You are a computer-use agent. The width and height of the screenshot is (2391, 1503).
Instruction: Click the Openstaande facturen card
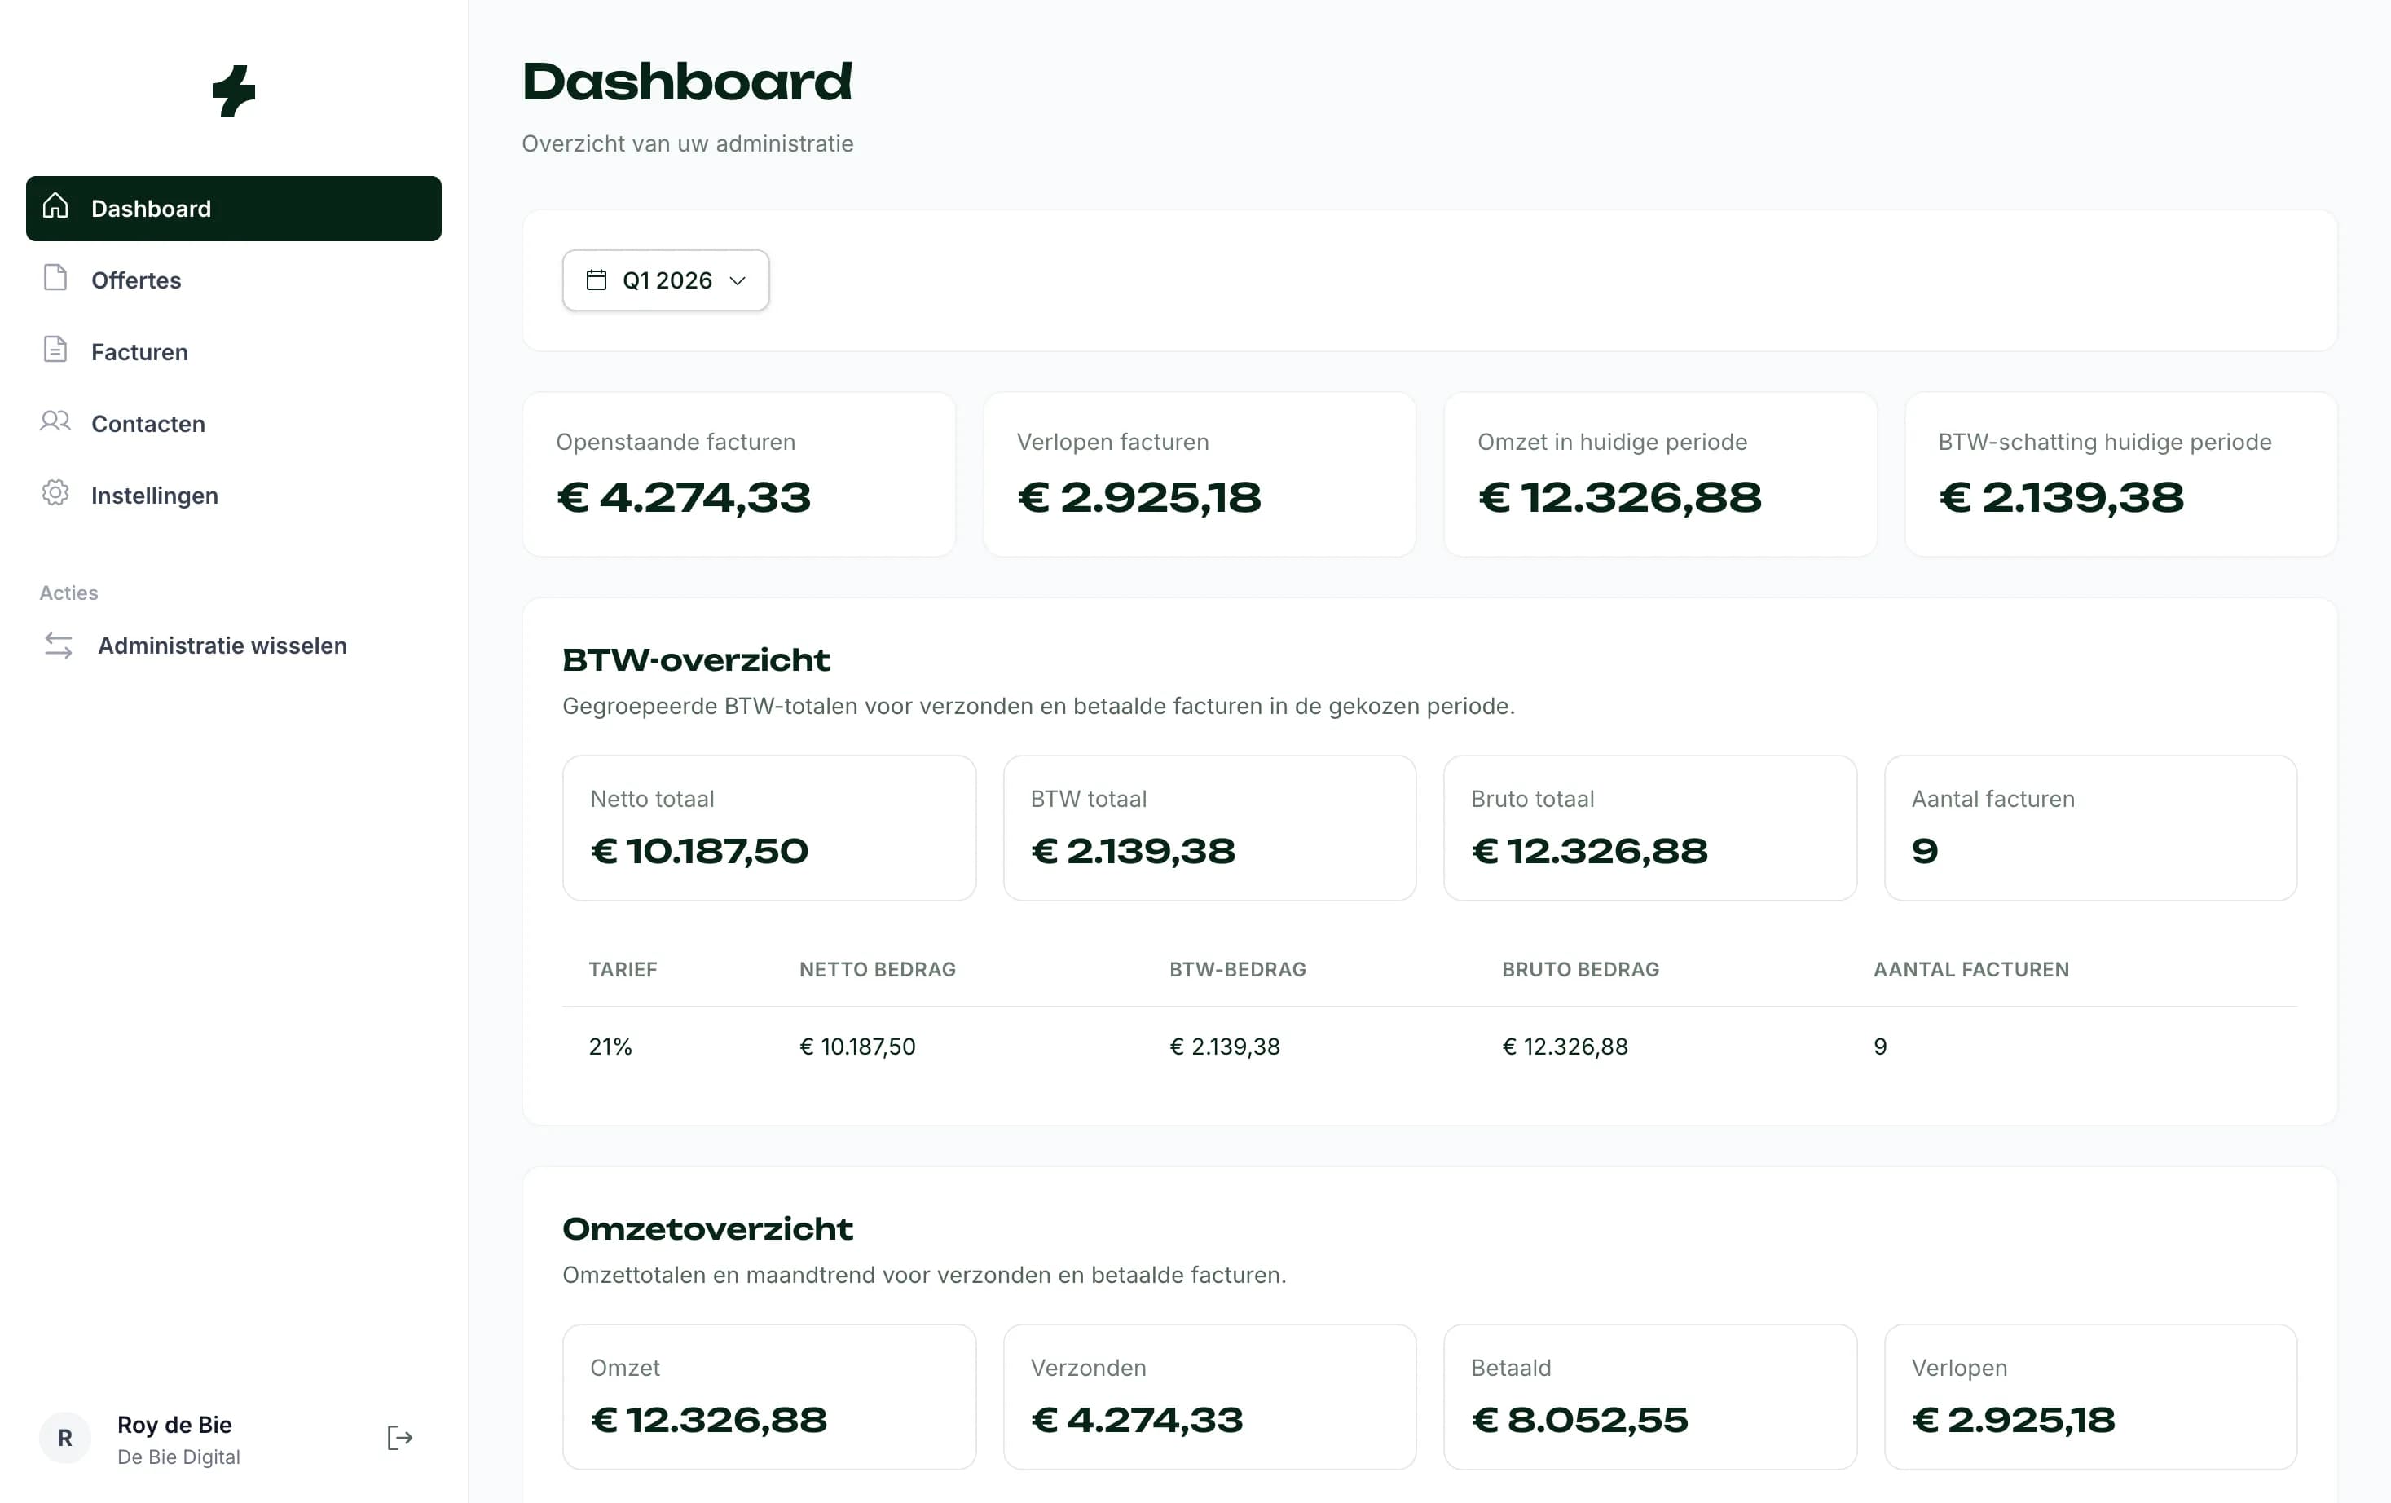coord(738,474)
